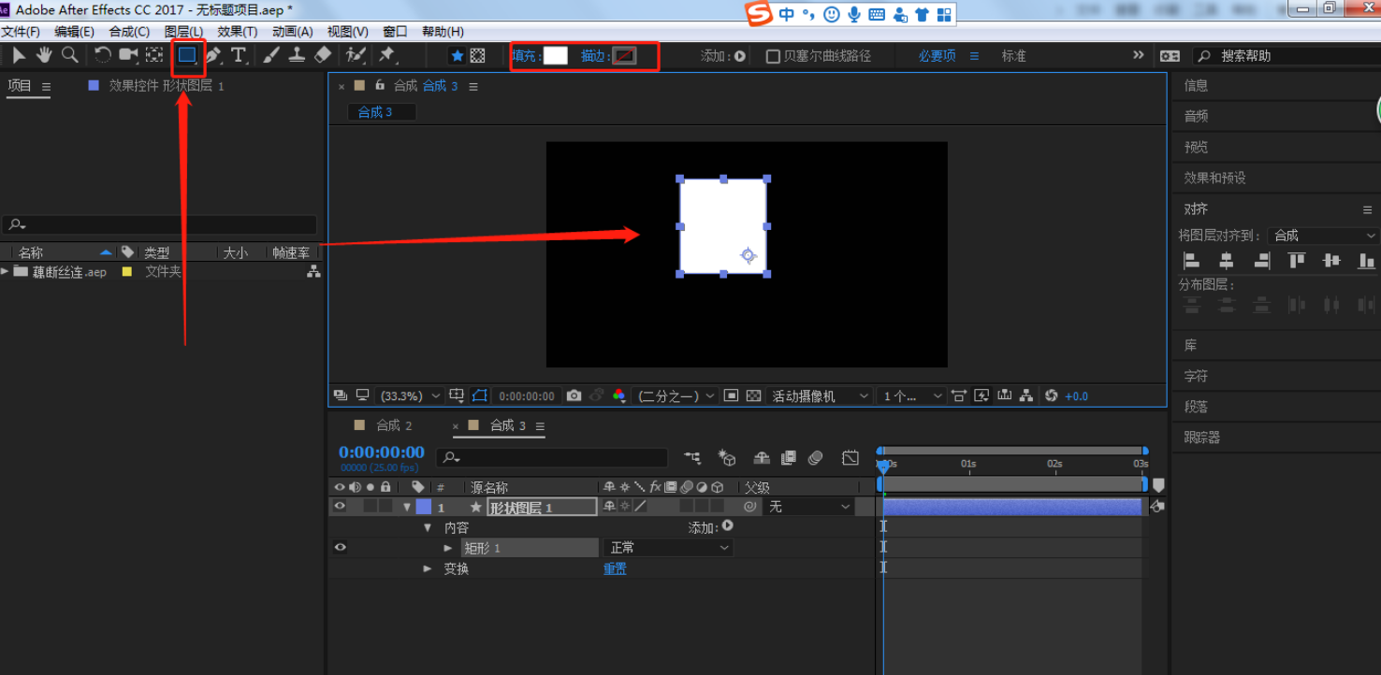
Task: Open the 动画(A) menu
Action: click(293, 32)
